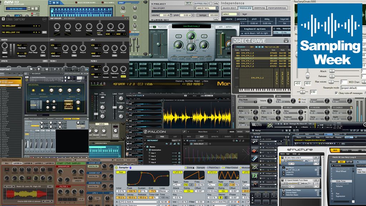Click the QUICK EDIT button in Independence

(x=229, y=8)
